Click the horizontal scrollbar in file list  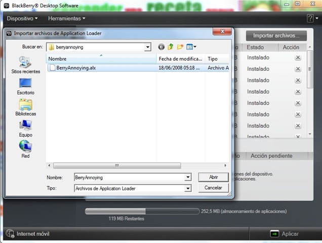point(117,166)
